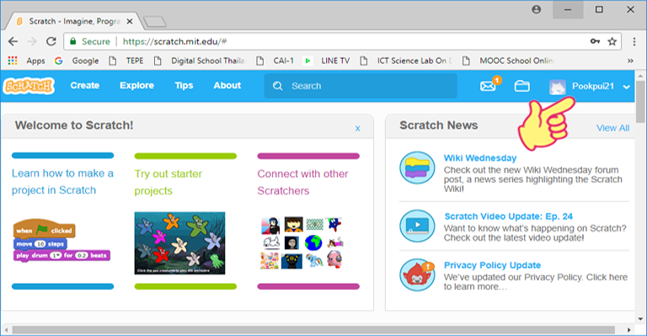Open the About page
Viewport: 647px width, 336px height.
point(227,85)
